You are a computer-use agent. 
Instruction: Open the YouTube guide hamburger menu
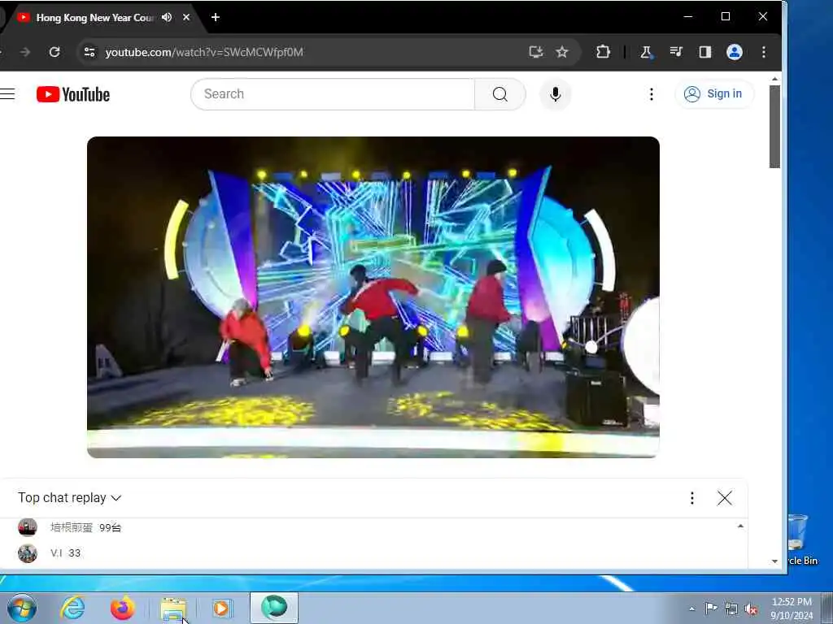[x=7, y=94]
